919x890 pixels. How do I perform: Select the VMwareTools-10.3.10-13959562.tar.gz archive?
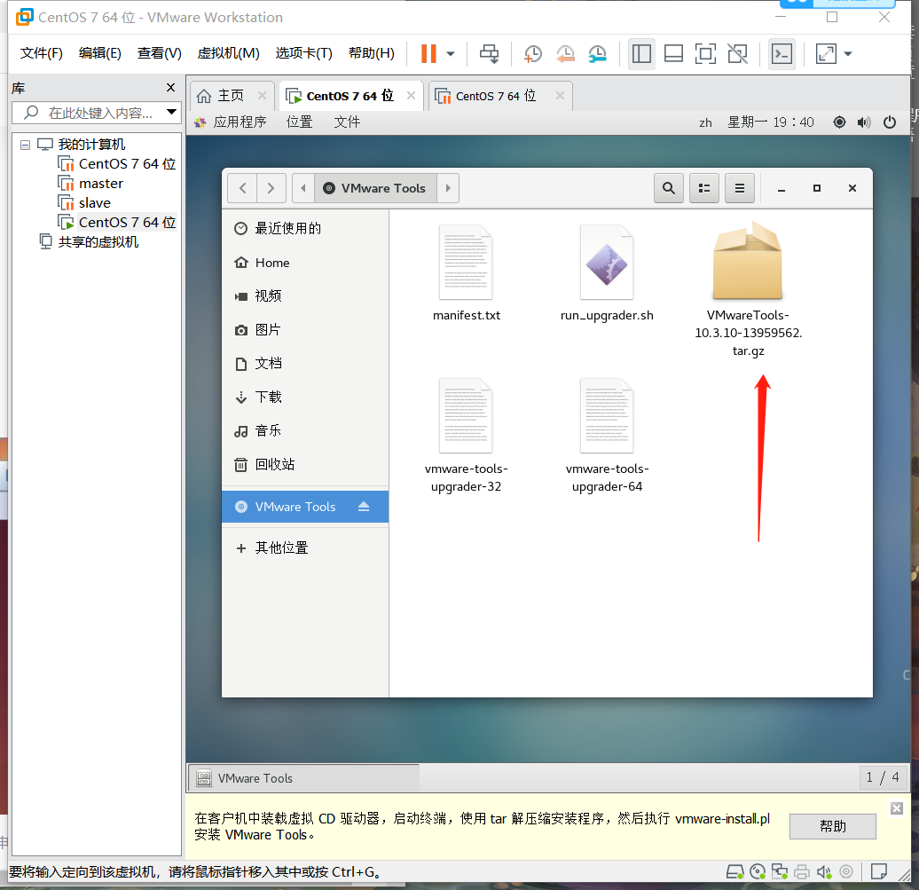(x=748, y=289)
